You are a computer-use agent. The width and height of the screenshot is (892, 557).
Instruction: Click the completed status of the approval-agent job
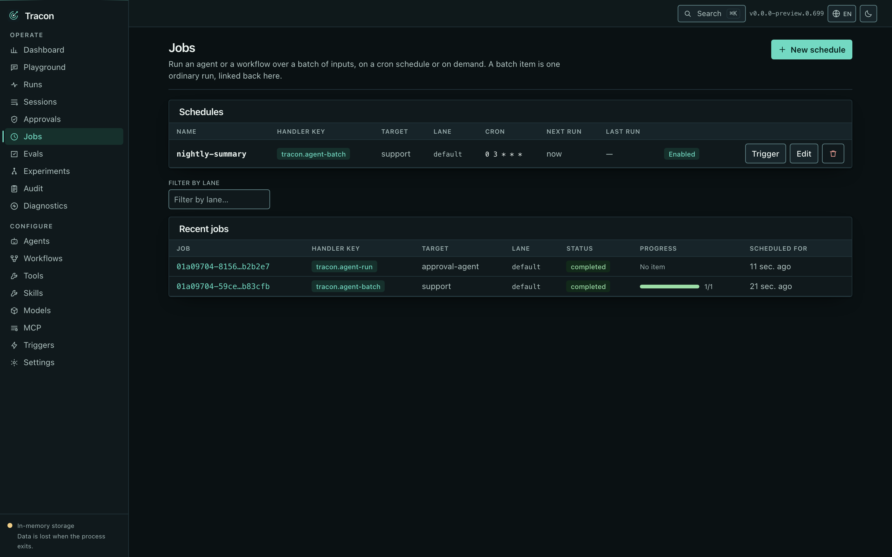tap(588, 267)
